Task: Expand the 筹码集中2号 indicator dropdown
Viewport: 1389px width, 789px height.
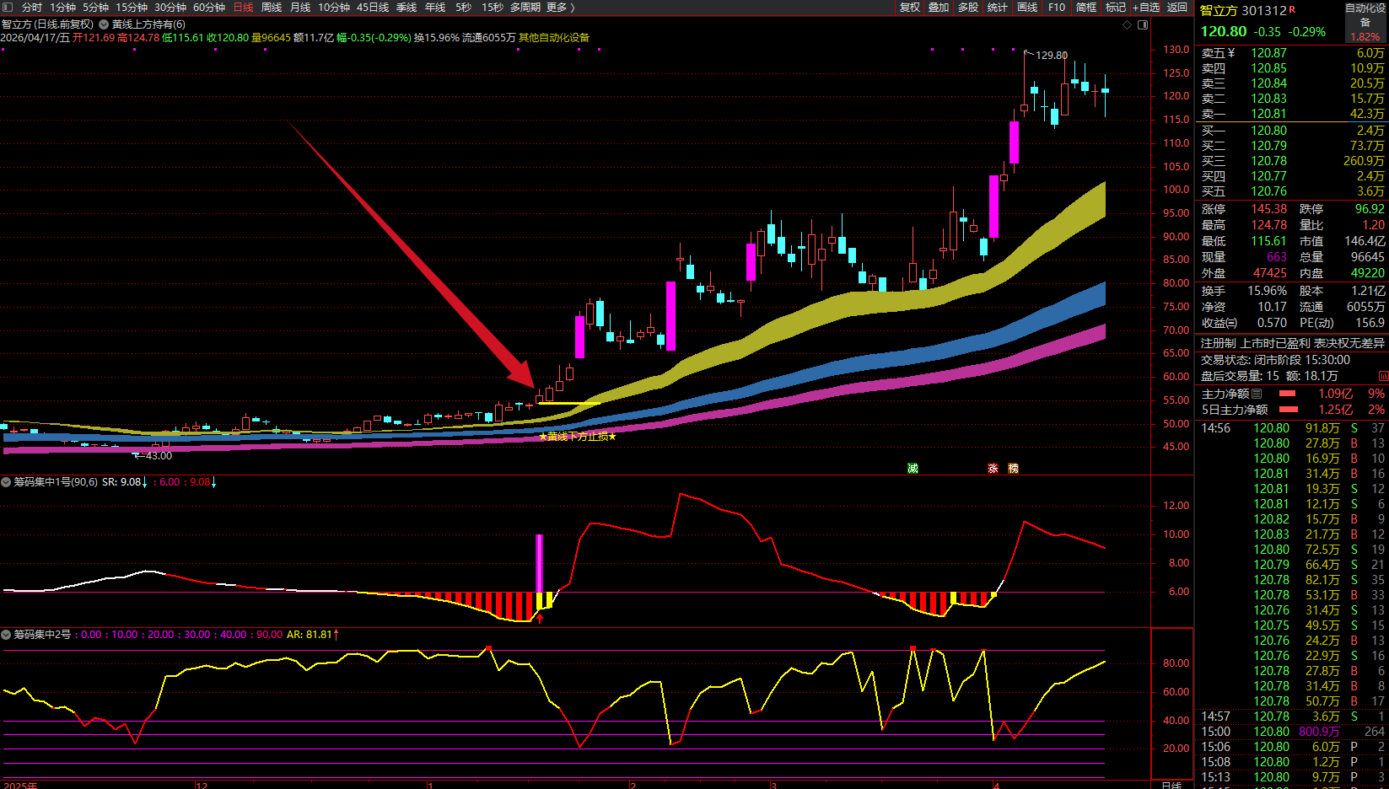Action: pyautogui.click(x=6, y=634)
